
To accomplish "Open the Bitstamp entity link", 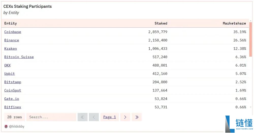I will point(13,82).
